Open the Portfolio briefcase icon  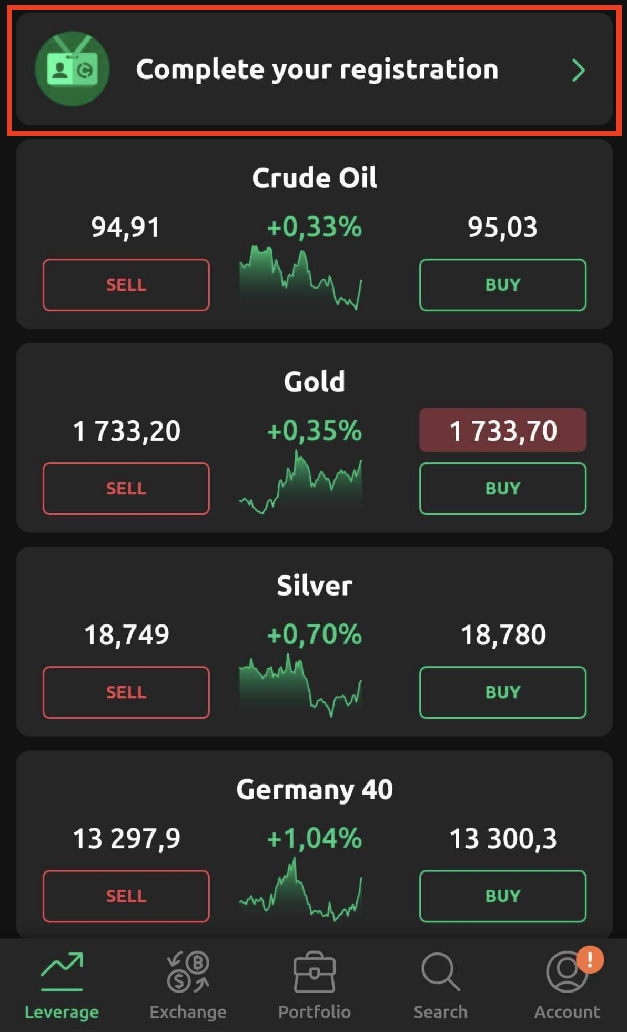pos(314,972)
